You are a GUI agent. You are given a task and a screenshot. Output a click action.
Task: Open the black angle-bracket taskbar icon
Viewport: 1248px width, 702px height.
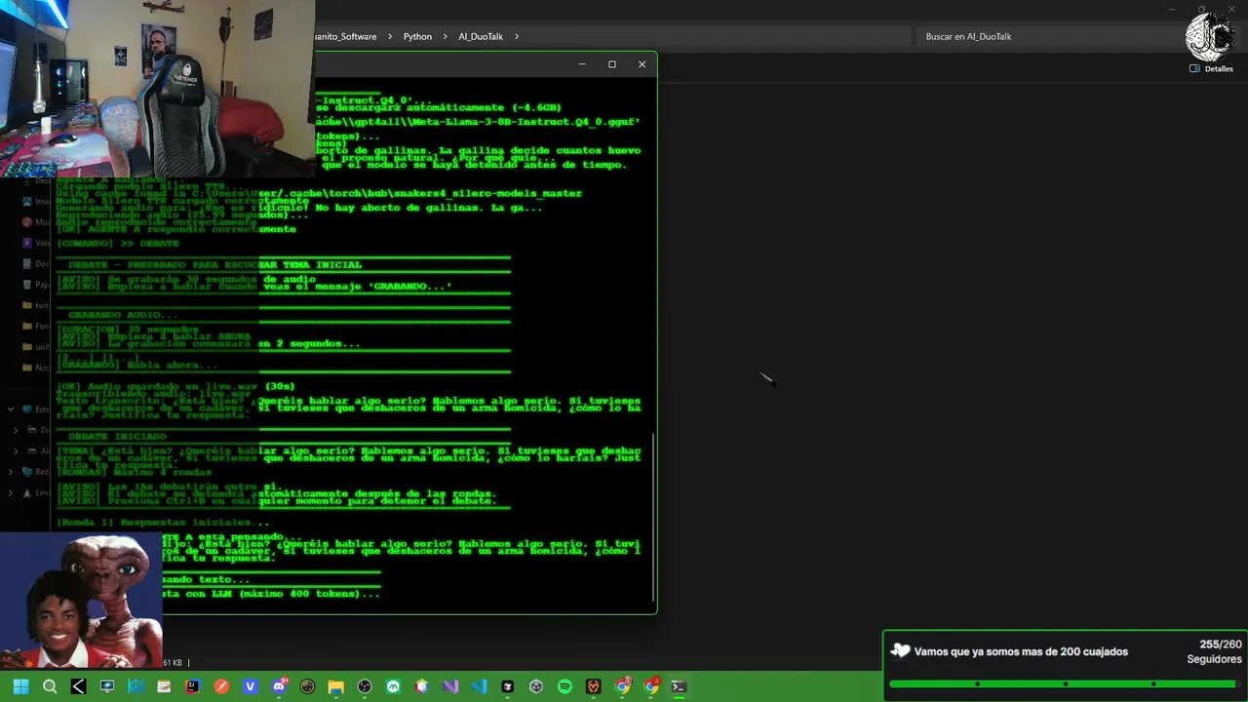pos(79,686)
